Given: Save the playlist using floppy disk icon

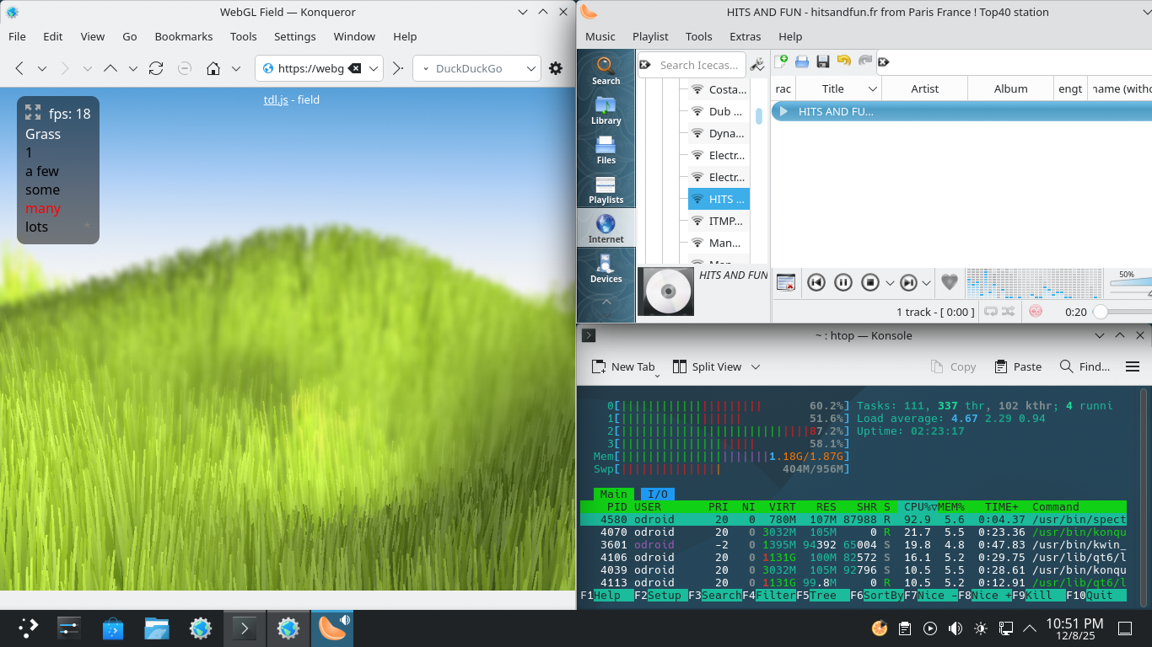Looking at the screenshot, I should point(823,61).
